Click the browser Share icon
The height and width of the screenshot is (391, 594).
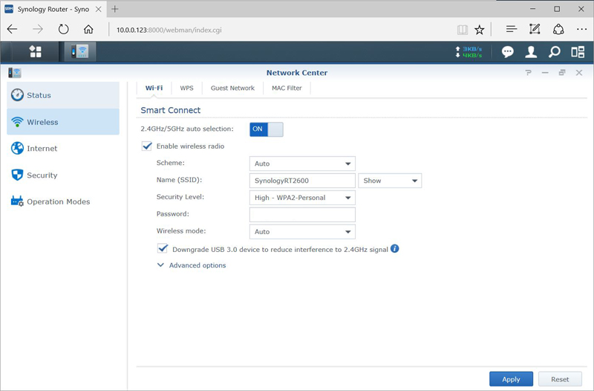pos(558,29)
